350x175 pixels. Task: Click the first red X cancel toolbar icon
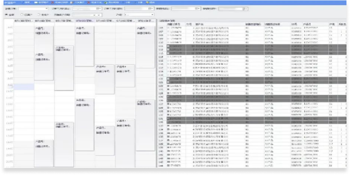[x=53, y=3]
